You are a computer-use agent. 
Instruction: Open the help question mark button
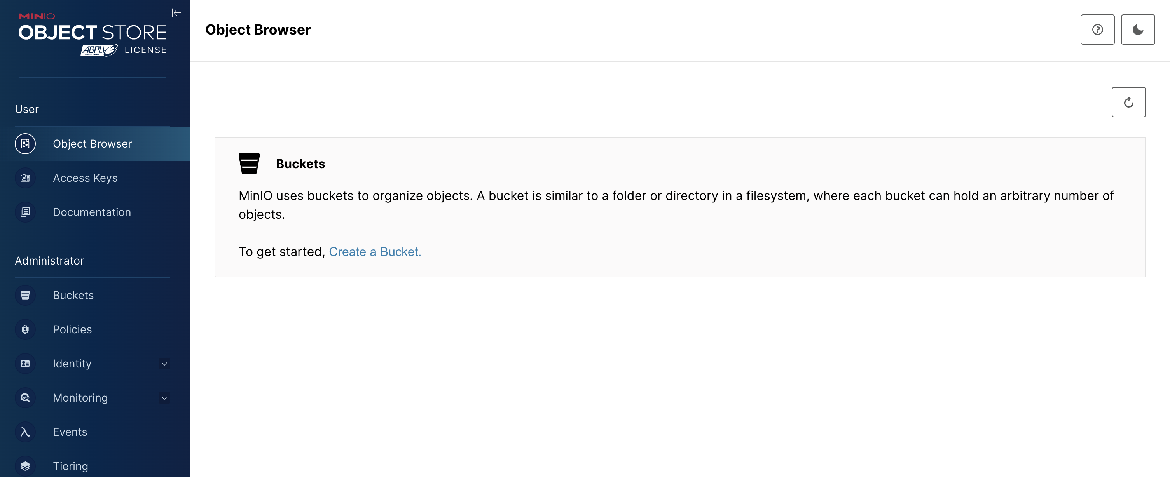tap(1097, 30)
